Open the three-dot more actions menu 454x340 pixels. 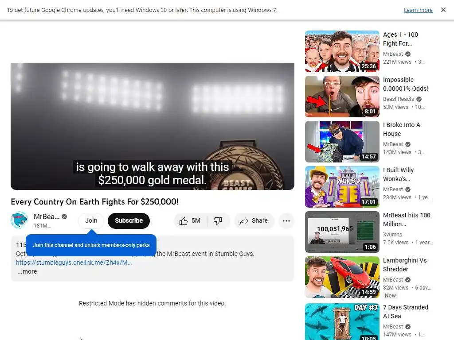286,221
